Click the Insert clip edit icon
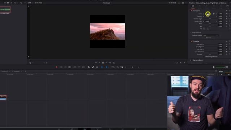 (x=75, y=67)
